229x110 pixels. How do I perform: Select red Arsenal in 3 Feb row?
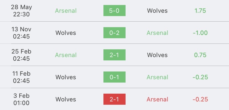[x=157, y=99]
